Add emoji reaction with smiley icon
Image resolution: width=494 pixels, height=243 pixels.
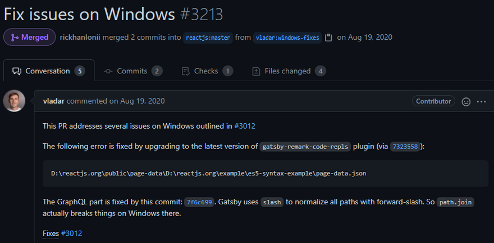coord(466,101)
